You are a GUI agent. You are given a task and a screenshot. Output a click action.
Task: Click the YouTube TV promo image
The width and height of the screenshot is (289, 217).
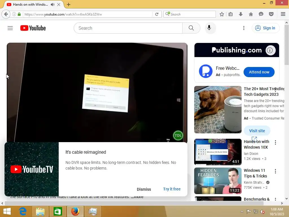click(x=32, y=169)
